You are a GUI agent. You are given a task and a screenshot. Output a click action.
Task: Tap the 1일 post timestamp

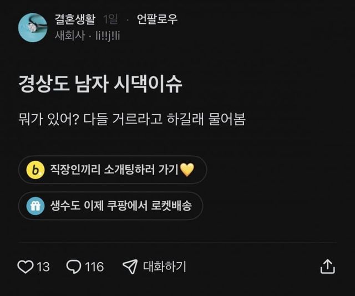[x=110, y=19]
